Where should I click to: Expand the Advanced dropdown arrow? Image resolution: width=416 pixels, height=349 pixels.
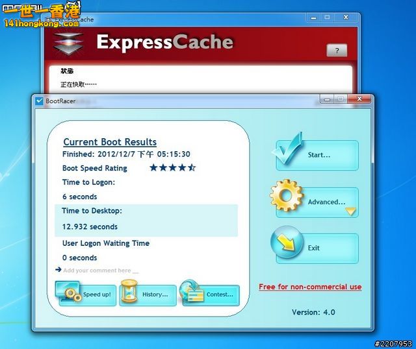tap(350, 211)
